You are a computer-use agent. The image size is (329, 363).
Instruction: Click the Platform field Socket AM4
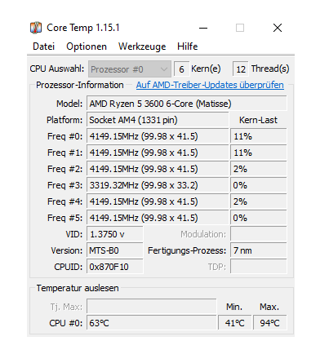coord(158,120)
